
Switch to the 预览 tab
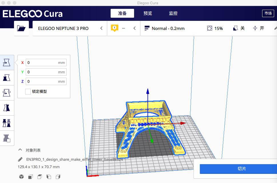(x=148, y=13)
